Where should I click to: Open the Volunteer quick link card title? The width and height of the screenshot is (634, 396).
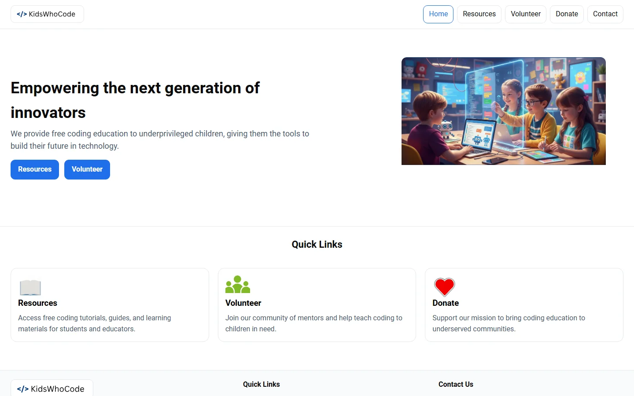[243, 303]
